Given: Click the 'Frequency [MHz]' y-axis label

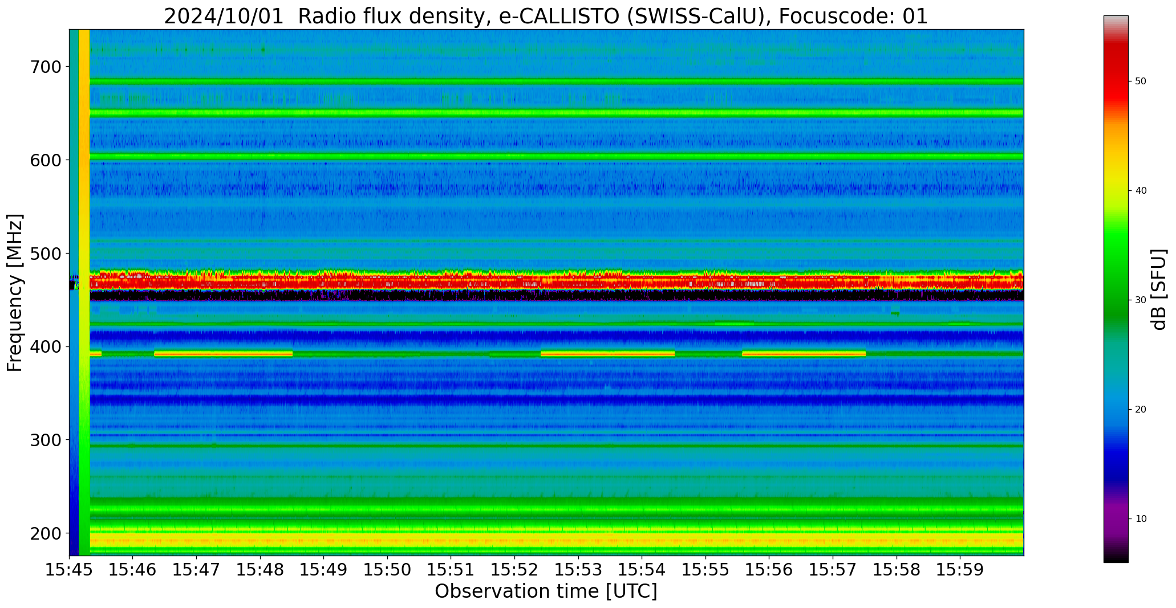Looking at the screenshot, I should pyautogui.click(x=15, y=293).
